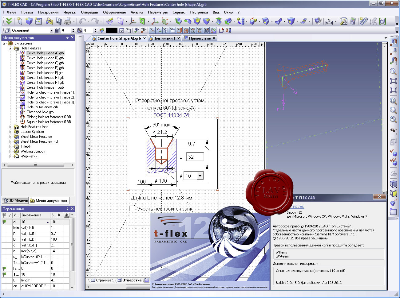Switch to the Приветствие tab
The height and width of the screenshot is (298, 400).
(x=200, y=38)
